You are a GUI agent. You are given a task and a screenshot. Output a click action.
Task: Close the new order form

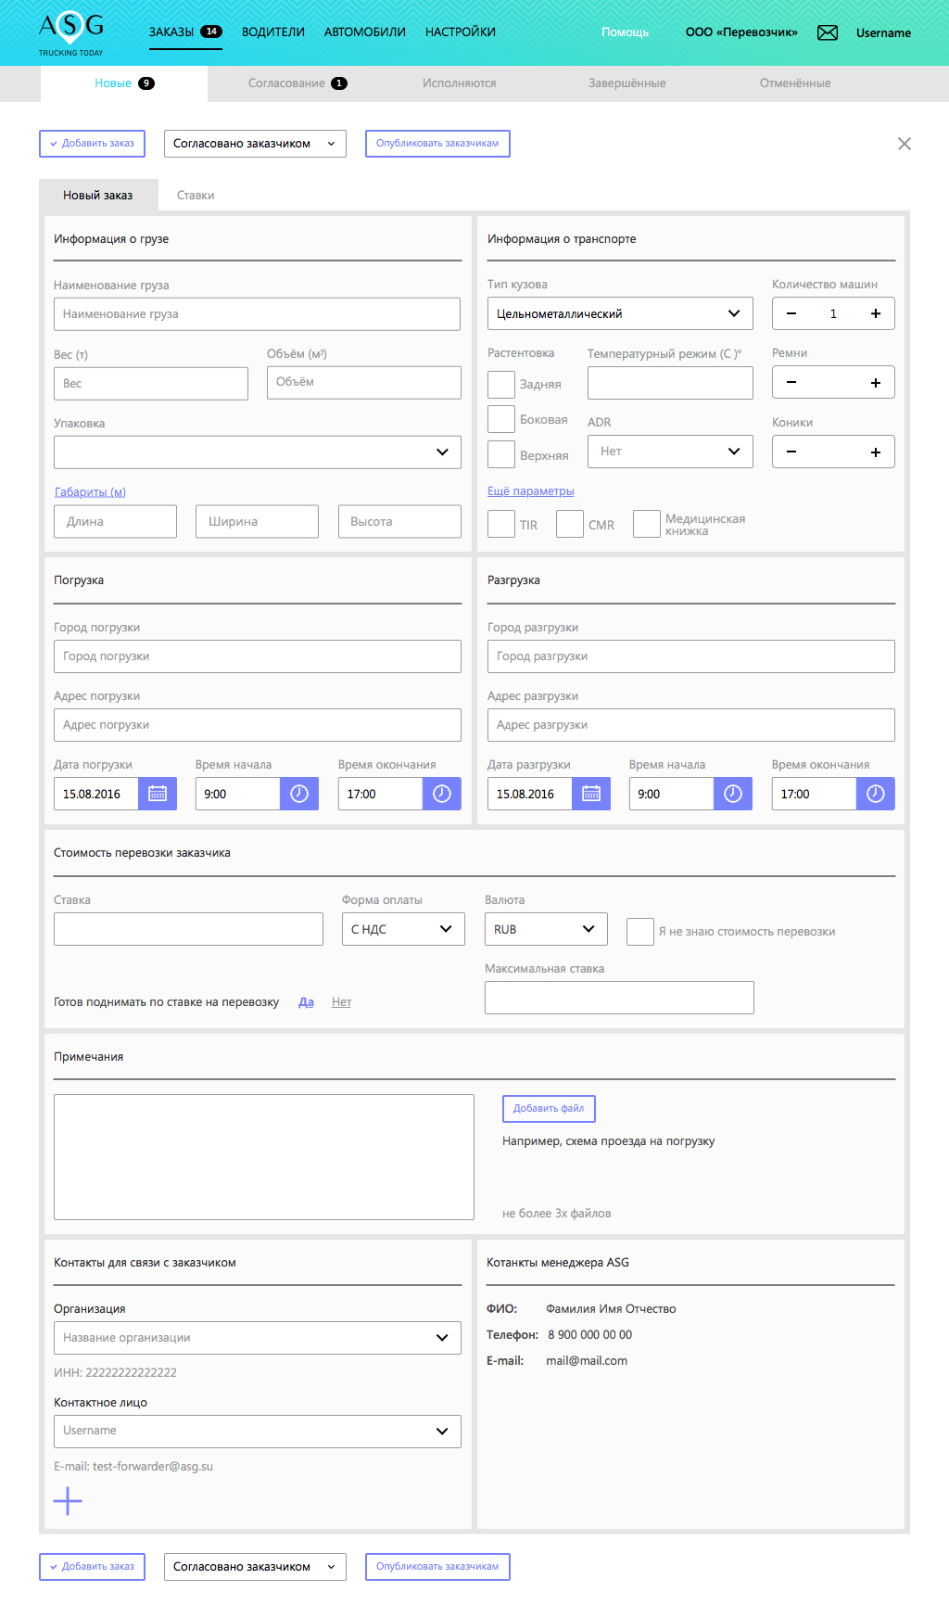(905, 144)
